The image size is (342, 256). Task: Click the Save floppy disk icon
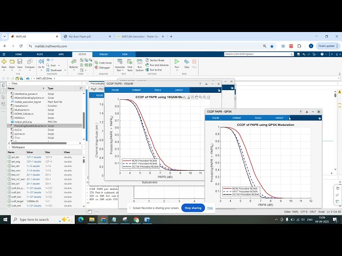coord(20,62)
